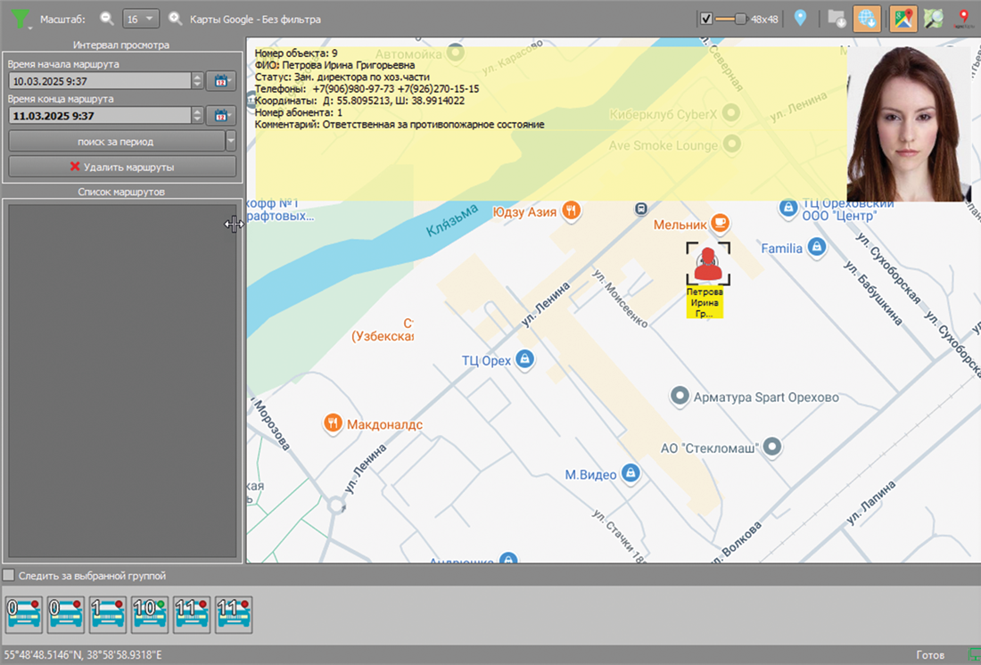Image resolution: width=981 pixels, height=665 pixels.
Task: Click the globe download toolbar icon
Action: click(867, 19)
